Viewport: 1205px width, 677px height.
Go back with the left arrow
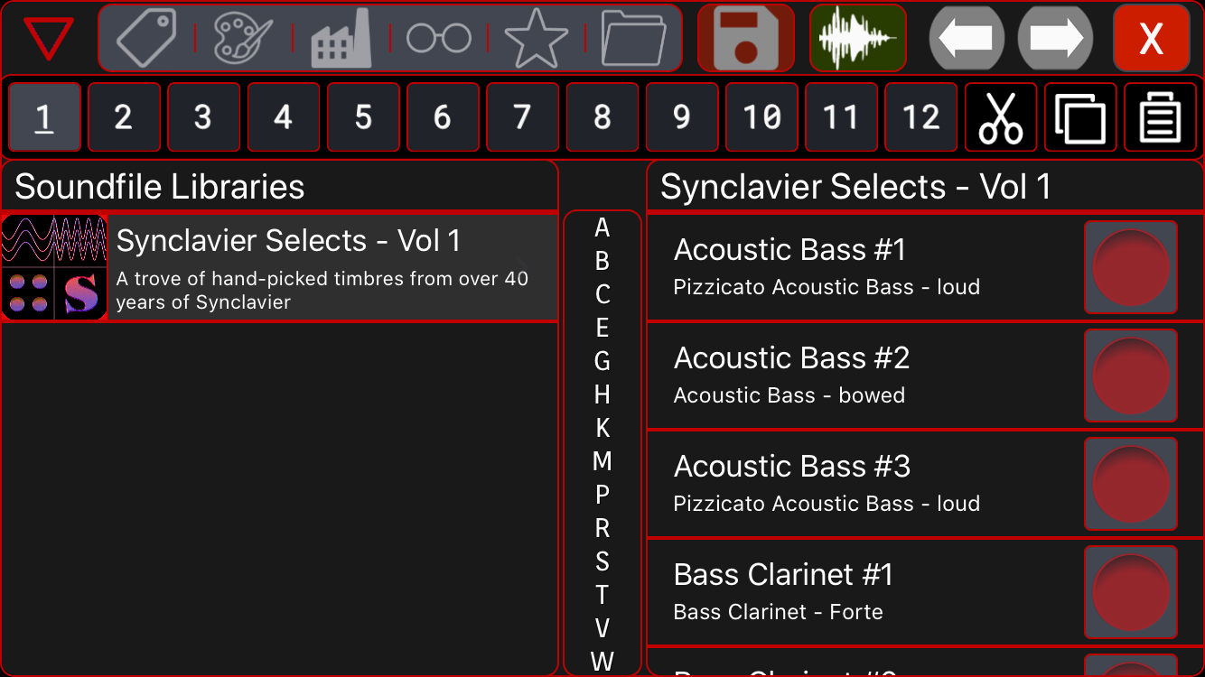pyautogui.click(x=967, y=39)
